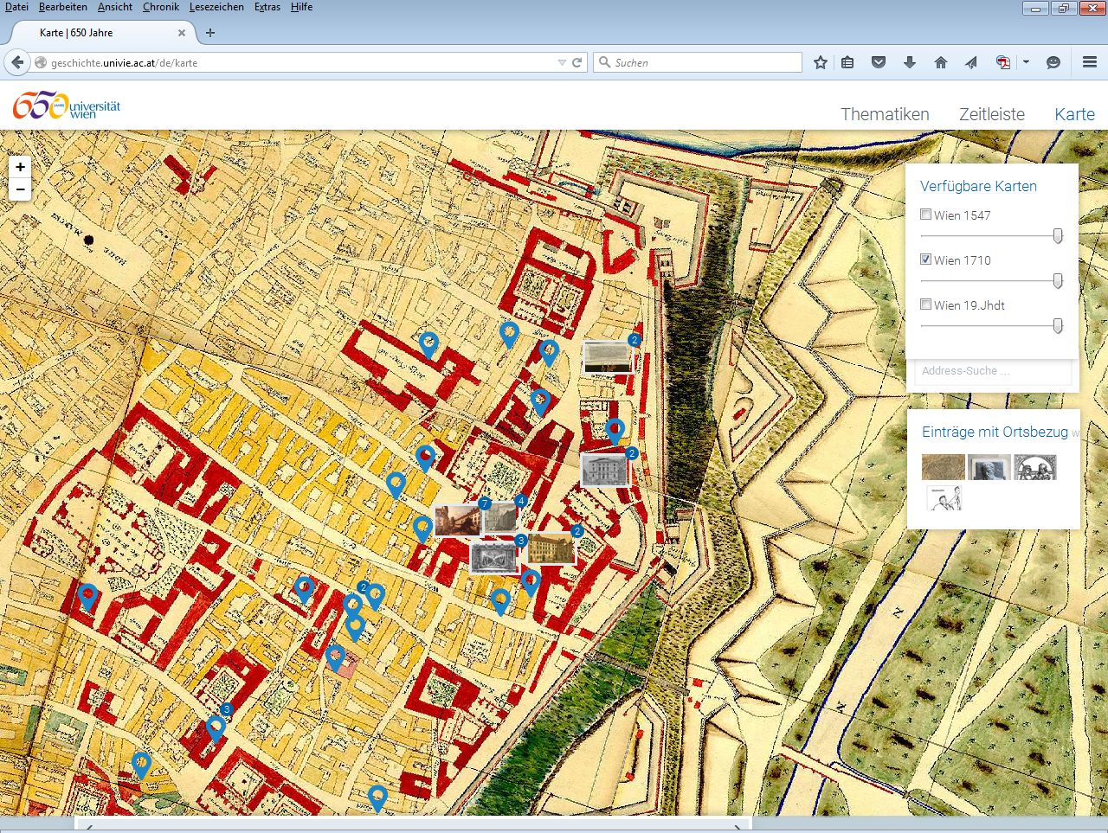The image size is (1108, 833).
Task: Enable the Wien 1547 map layer
Action: 926,215
